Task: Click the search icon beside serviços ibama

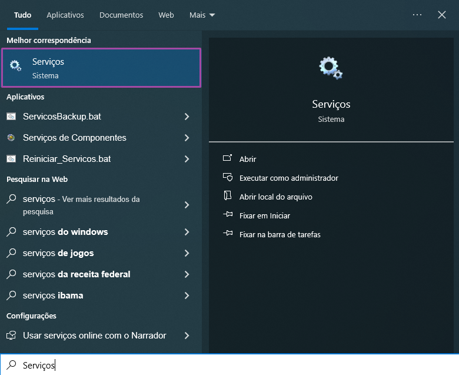Action: [x=11, y=295]
